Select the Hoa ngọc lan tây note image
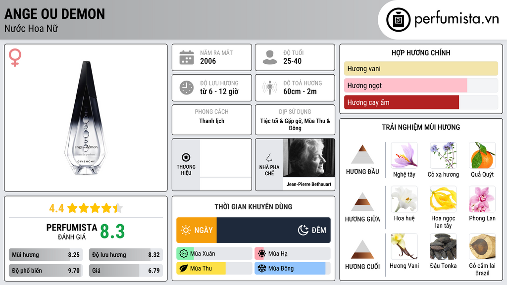 tap(443, 199)
